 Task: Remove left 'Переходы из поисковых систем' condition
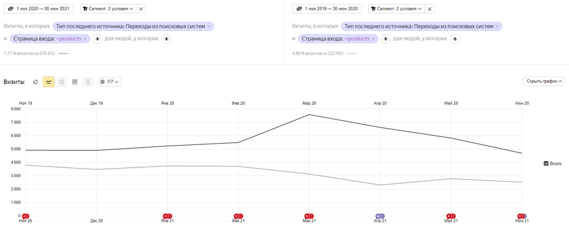(x=209, y=27)
